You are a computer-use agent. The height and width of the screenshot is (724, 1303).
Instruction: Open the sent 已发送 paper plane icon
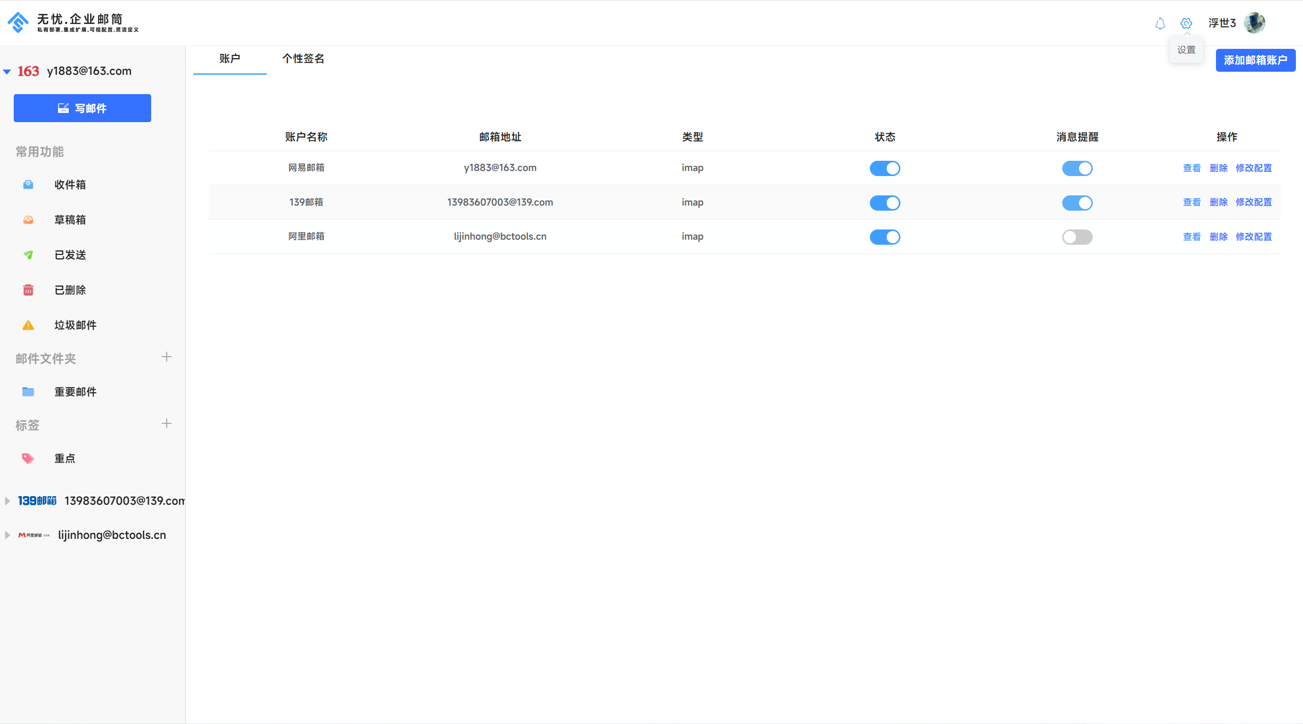(29, 255)
